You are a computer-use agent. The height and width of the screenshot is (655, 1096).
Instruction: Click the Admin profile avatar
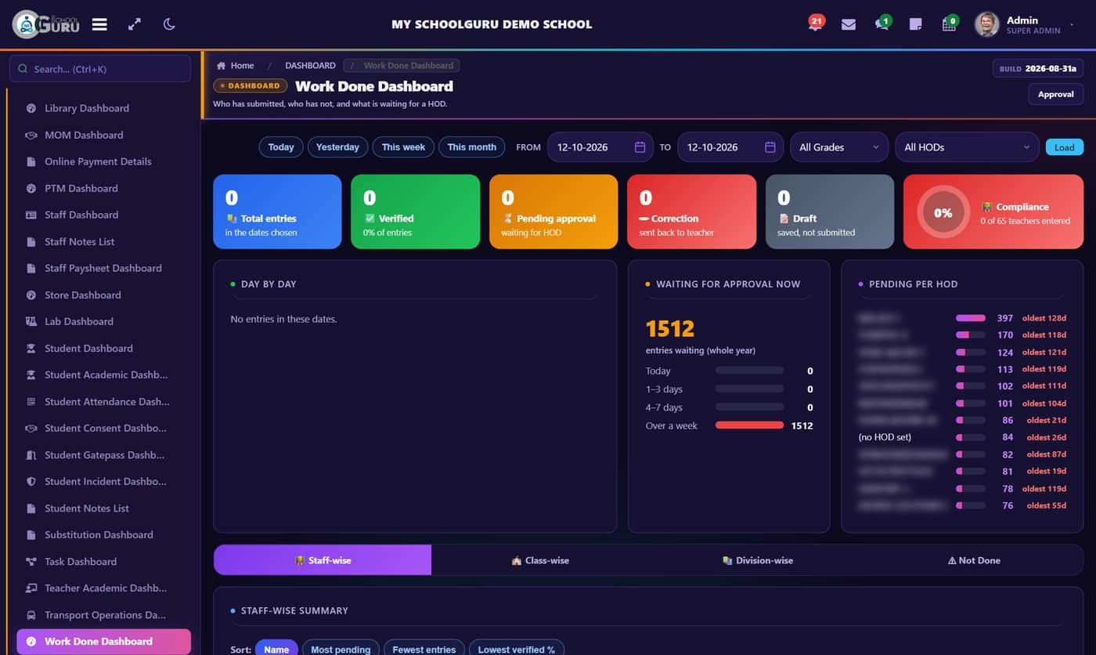pyautogui.click(x=986, y=24)
